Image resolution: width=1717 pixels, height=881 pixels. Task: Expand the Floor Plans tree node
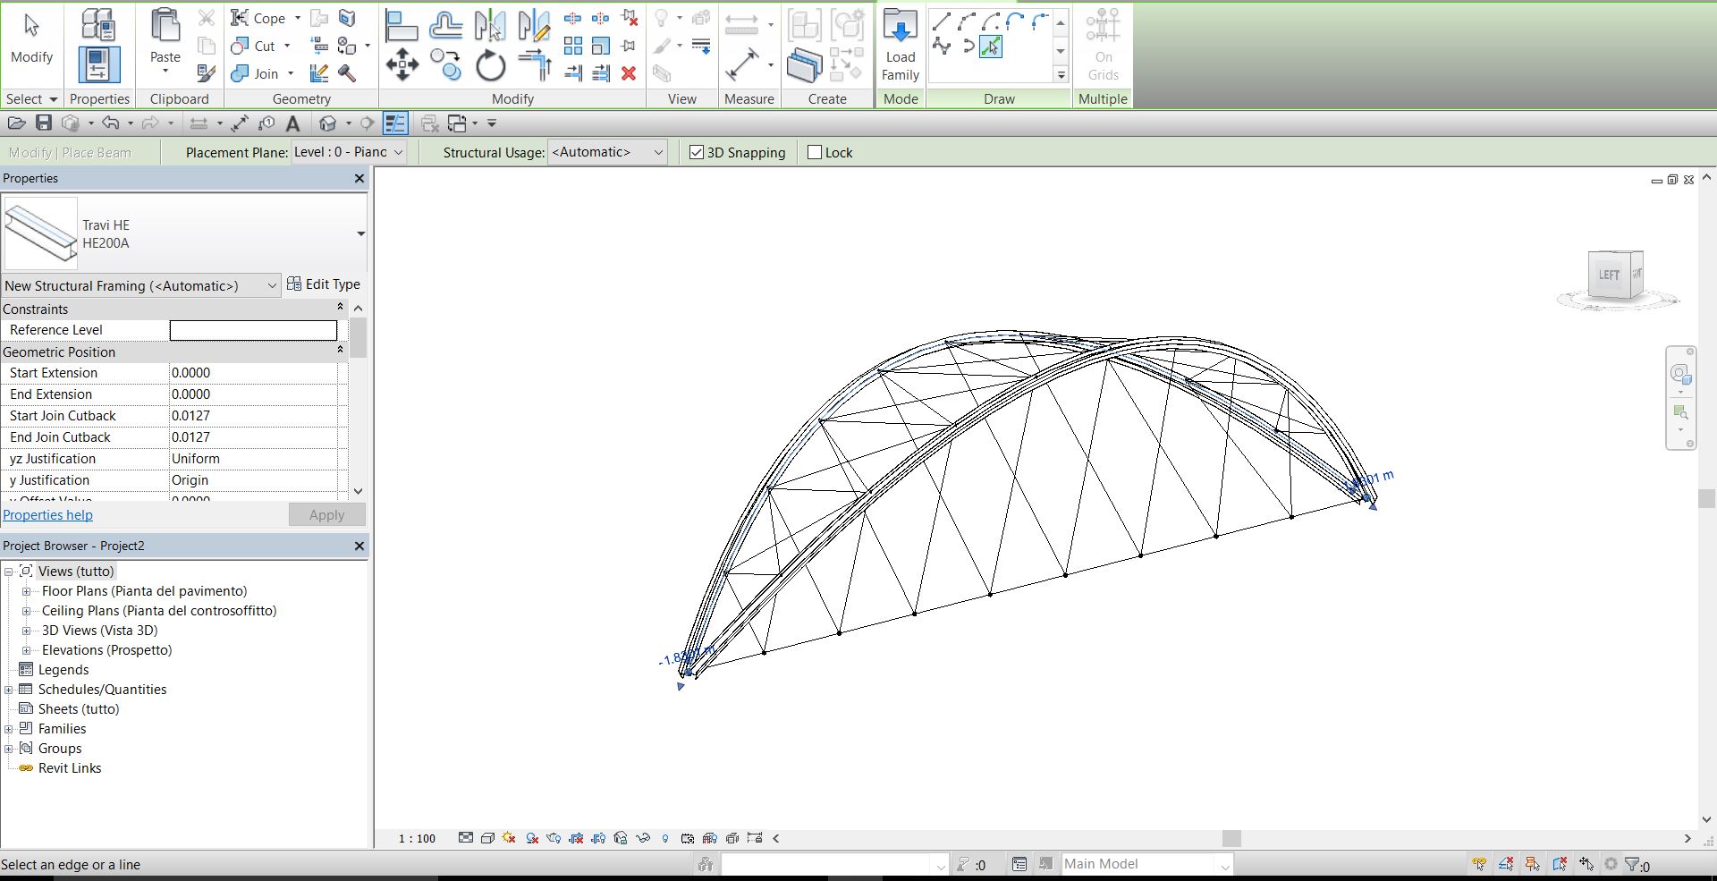[x=26, y=591]
